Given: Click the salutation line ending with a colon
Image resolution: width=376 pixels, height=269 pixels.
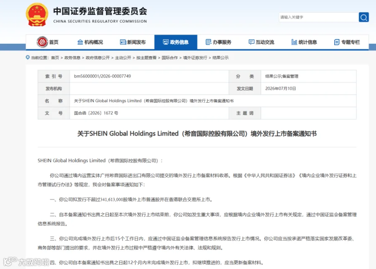Looking at the screenshot, I should (100, 161).
